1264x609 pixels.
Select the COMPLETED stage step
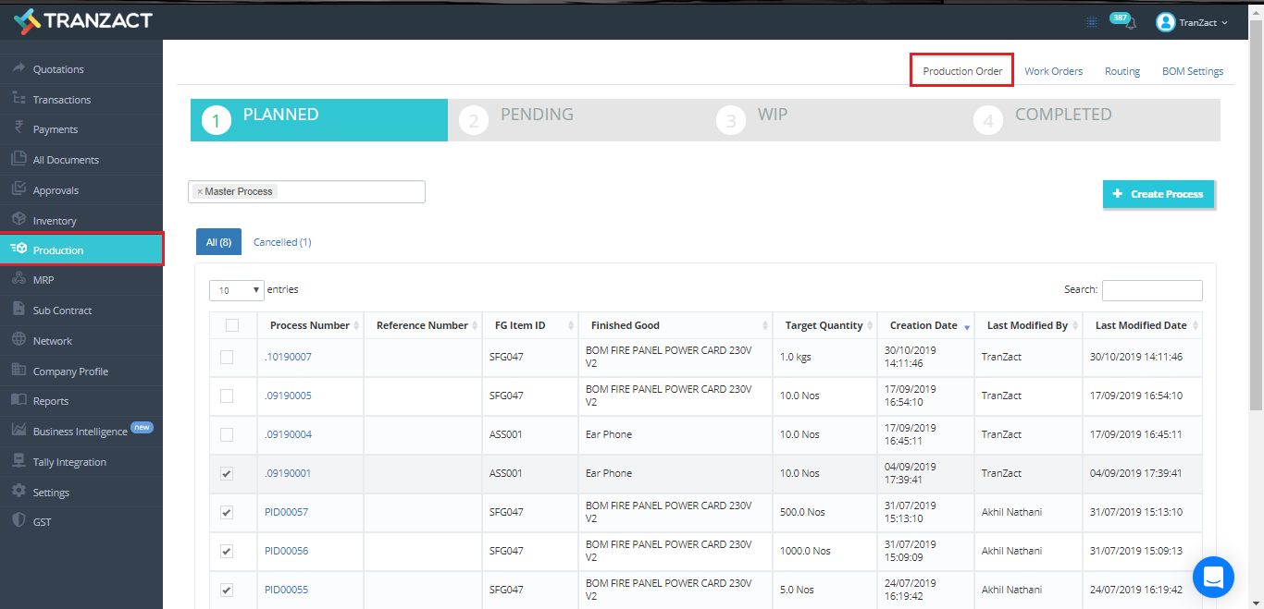(1091, 120)
